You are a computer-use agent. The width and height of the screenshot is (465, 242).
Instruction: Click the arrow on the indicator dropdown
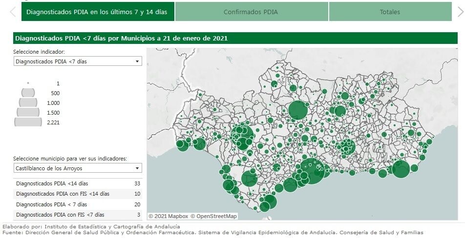[137, 61]
